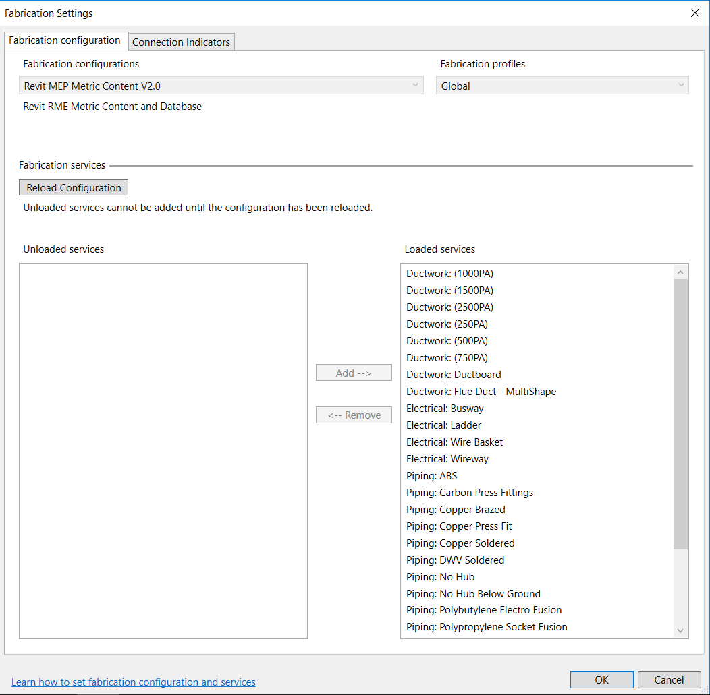Click inside the empty Unloaded services list
This screenshot has height=695, width=710.
click(162, 450)
